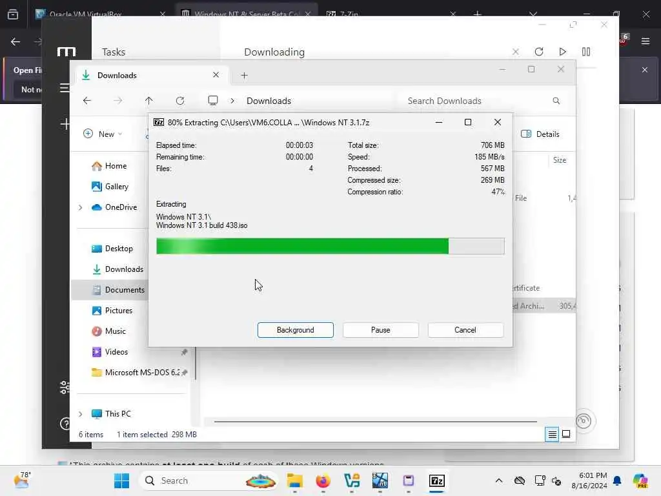Click the X icon beside Downloading
Image resolution: width=661 pixels, height=496 pixels.
click(515, 52)
